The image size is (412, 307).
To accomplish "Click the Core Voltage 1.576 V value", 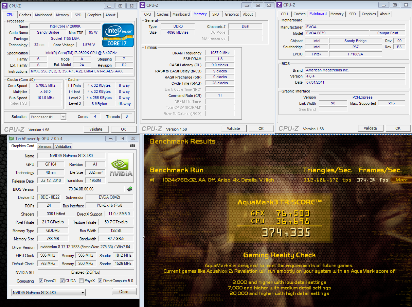I will click(89, 45).
